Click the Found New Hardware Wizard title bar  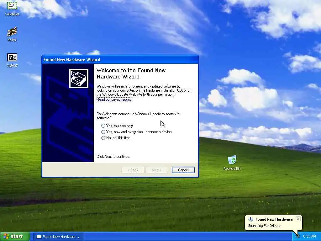[120, 60]
